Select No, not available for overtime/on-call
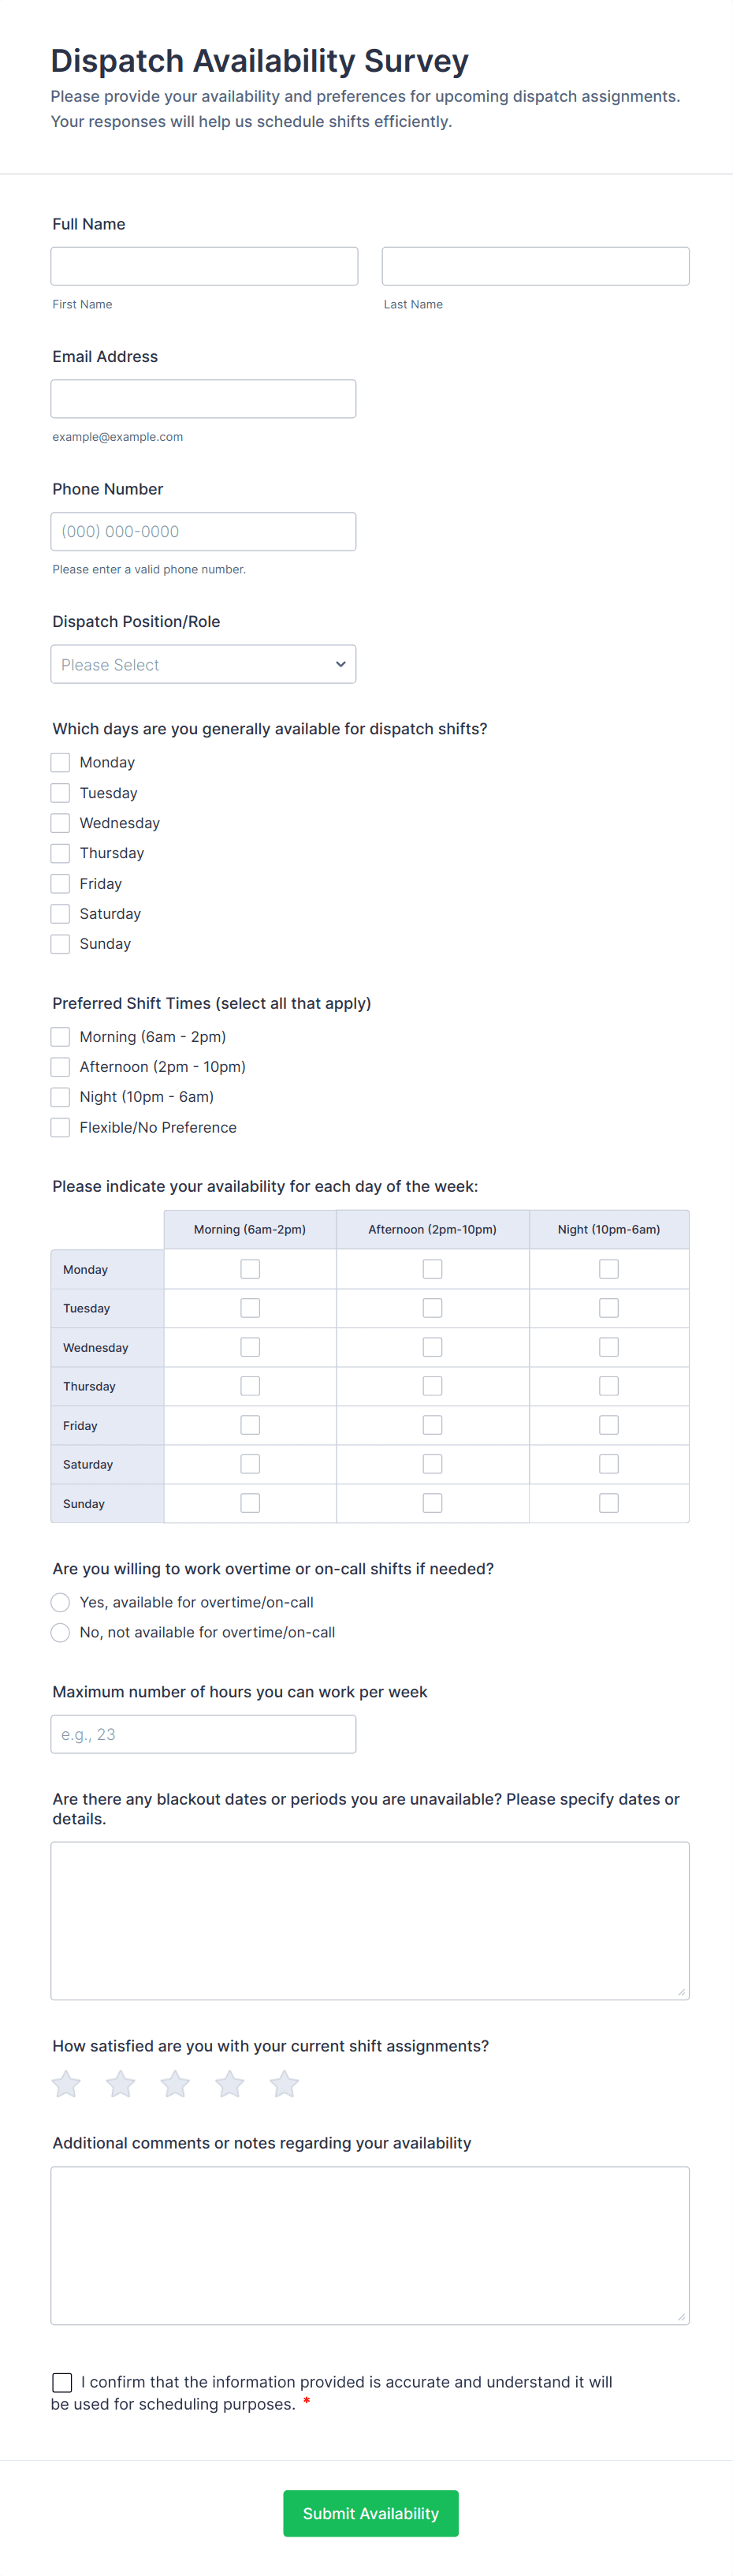This screenshot has width=733, height=2576. pyautogui.click(x=61, y=1632)
